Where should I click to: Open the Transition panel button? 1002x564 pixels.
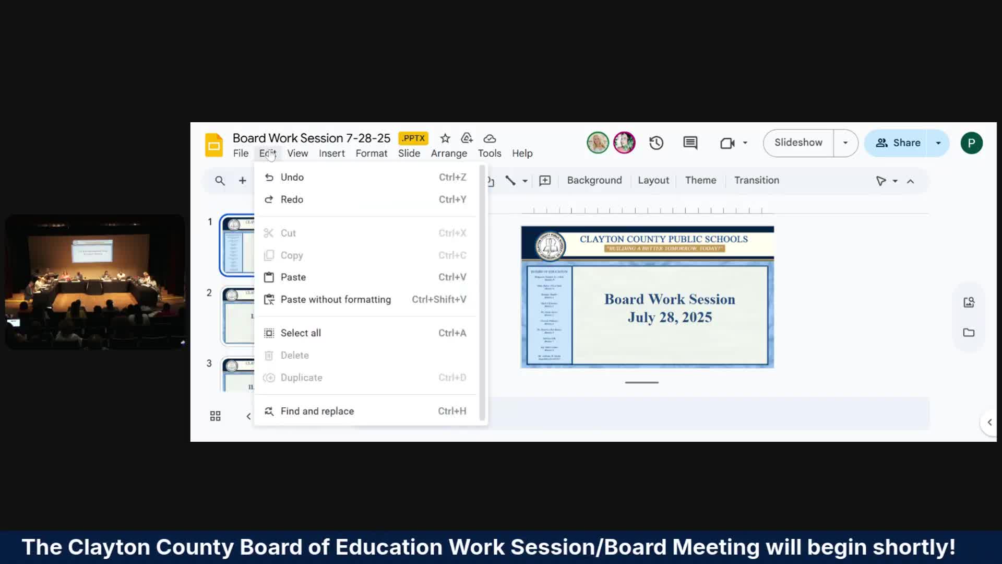coord(756,181)
